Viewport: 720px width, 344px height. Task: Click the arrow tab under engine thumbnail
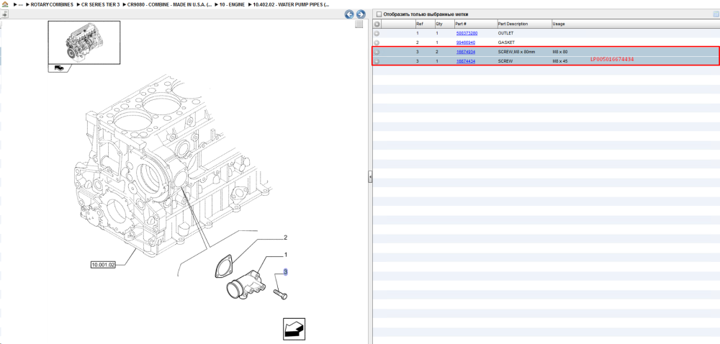pyautogui.click(x=59, y=68)
